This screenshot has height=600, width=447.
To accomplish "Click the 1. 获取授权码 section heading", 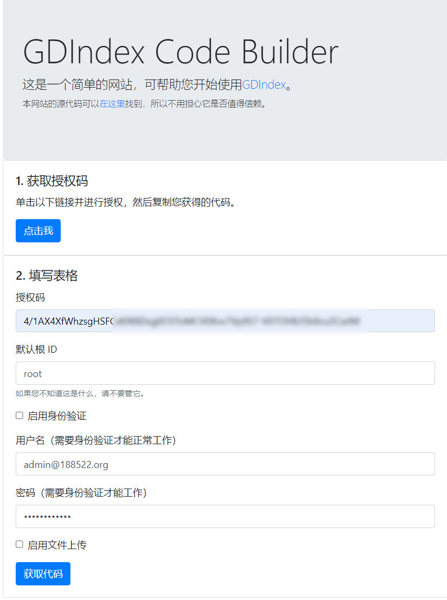I will (x=52, y=181).
